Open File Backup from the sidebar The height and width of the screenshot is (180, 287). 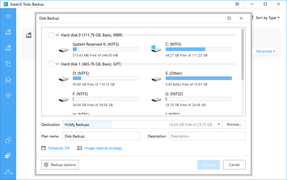pos(8,63)
